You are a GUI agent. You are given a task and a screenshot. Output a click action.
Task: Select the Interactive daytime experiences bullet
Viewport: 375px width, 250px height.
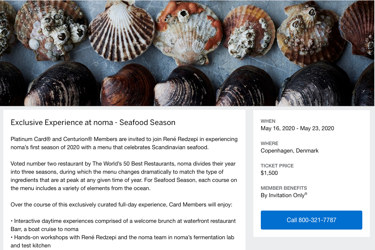(x=123, y=225)
